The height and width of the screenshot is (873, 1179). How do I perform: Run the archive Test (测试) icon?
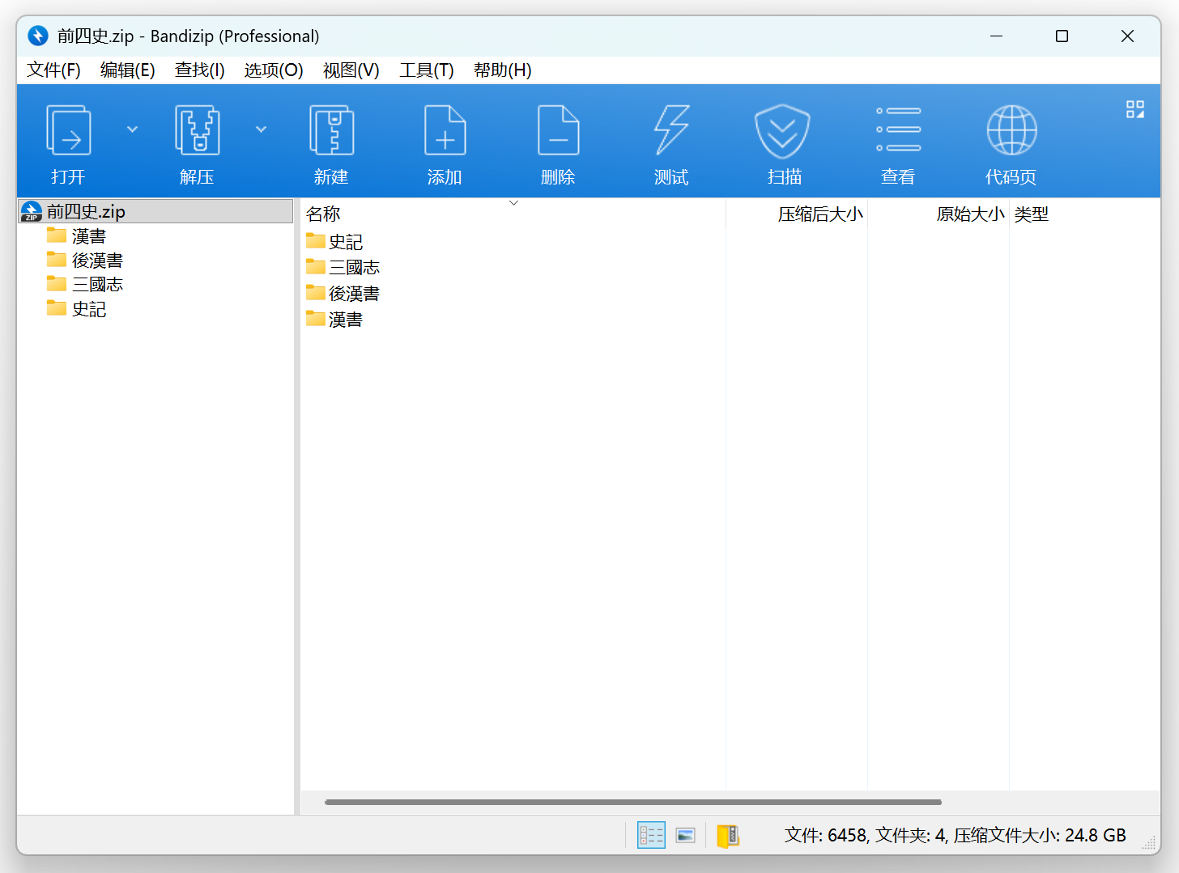671,130
